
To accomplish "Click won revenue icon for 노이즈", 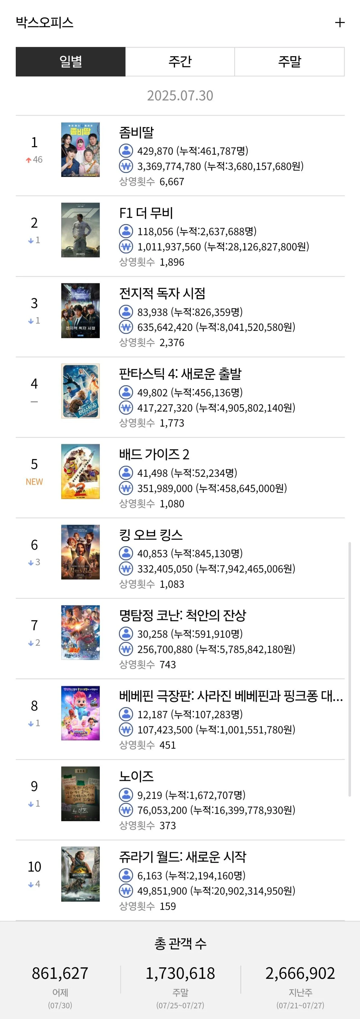I will (126, 810).
